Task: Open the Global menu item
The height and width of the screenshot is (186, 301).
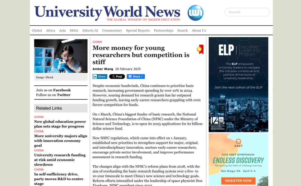Action: pyautogui.click(x=37, y=31)
